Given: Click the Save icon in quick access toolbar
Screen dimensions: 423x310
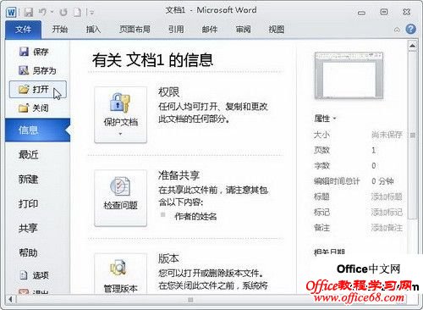Looking at the screenshot, I should (x=28, y=12).
